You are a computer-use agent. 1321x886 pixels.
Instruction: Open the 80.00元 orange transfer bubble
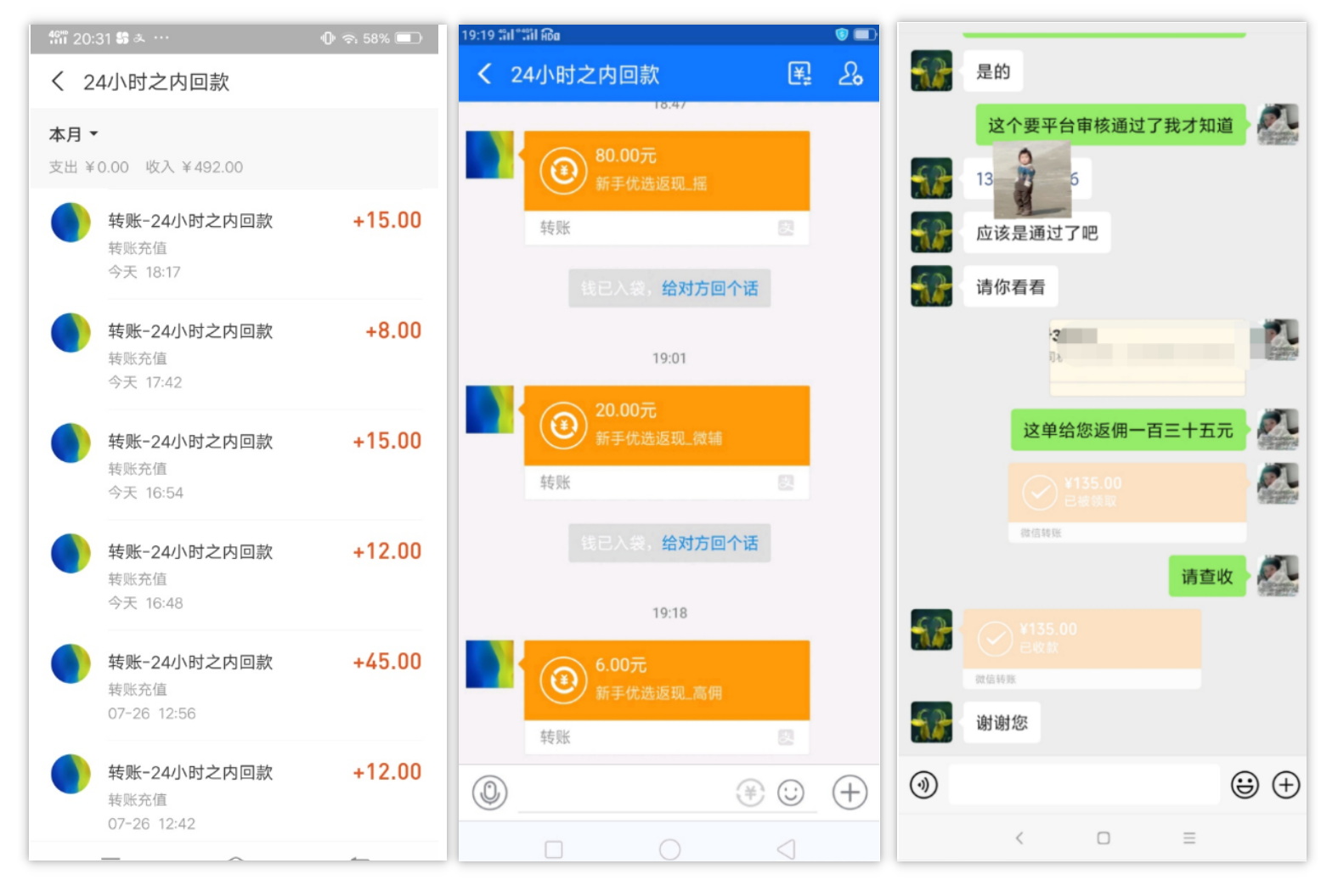point(666,171)
